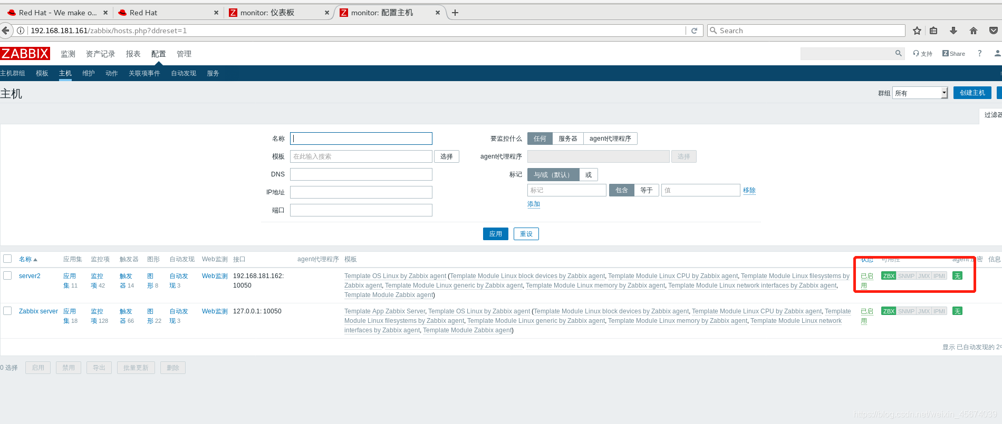The height and width of the screenshot is (424, 1002).
Task: Toggle the 过滤器 filter panel tab
Action: [992, 115]
